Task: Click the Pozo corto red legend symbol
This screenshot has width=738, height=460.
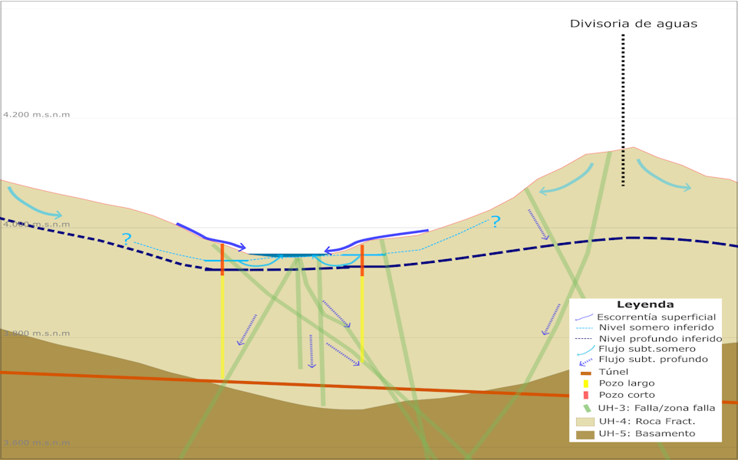Action: pos(585,395)
